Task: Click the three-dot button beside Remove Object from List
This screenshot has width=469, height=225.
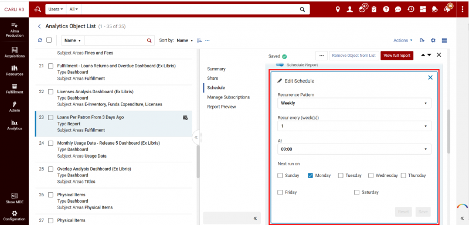Action: tap(321, 55)
